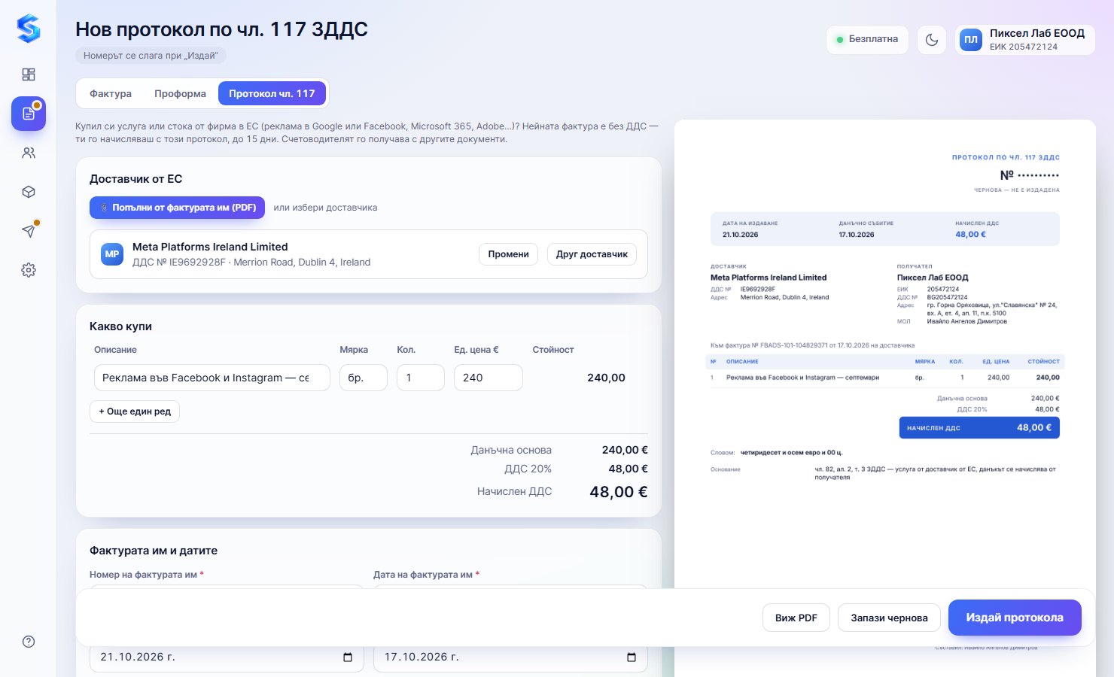Screen dimensions: 1114x677
Task: Click the Meta Platforms Ireland Limited supplier name
Action: point(210,247)
